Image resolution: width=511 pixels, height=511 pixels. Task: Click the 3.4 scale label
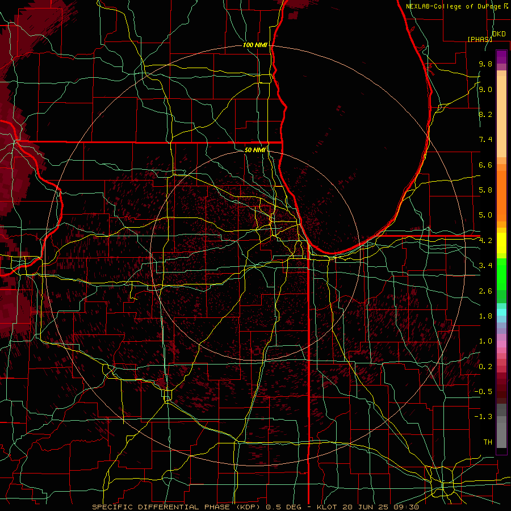pyautogui.click(x=485, y=266)
